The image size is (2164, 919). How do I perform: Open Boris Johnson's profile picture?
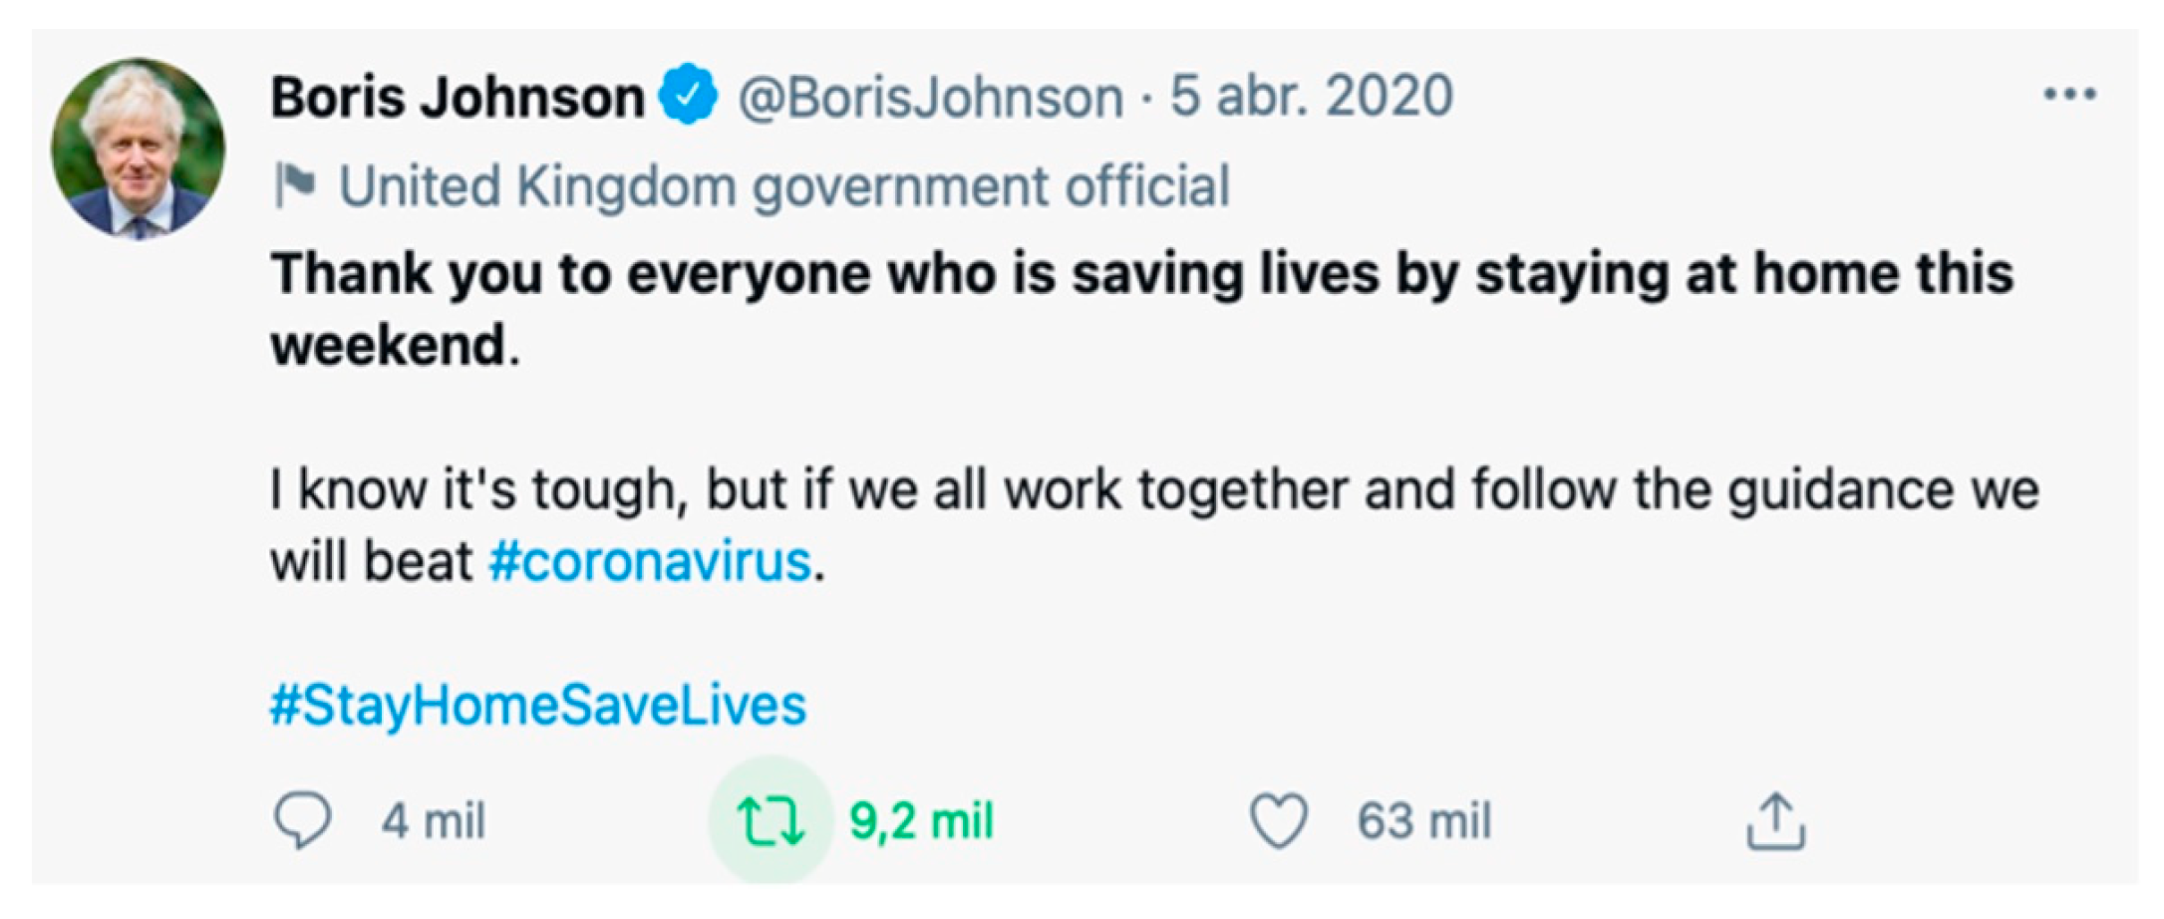tap(138, 149)
